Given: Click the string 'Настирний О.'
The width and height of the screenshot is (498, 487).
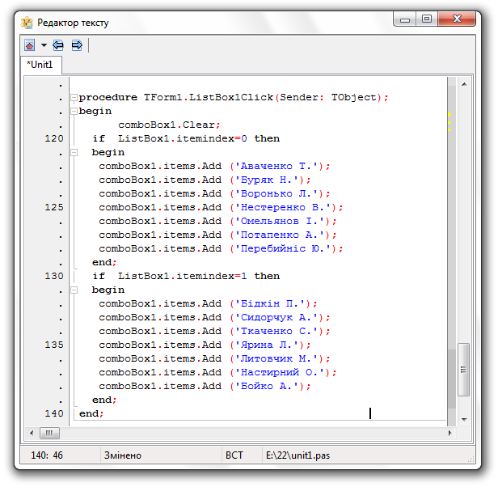Looking at the screenshot, I should 280,372.
